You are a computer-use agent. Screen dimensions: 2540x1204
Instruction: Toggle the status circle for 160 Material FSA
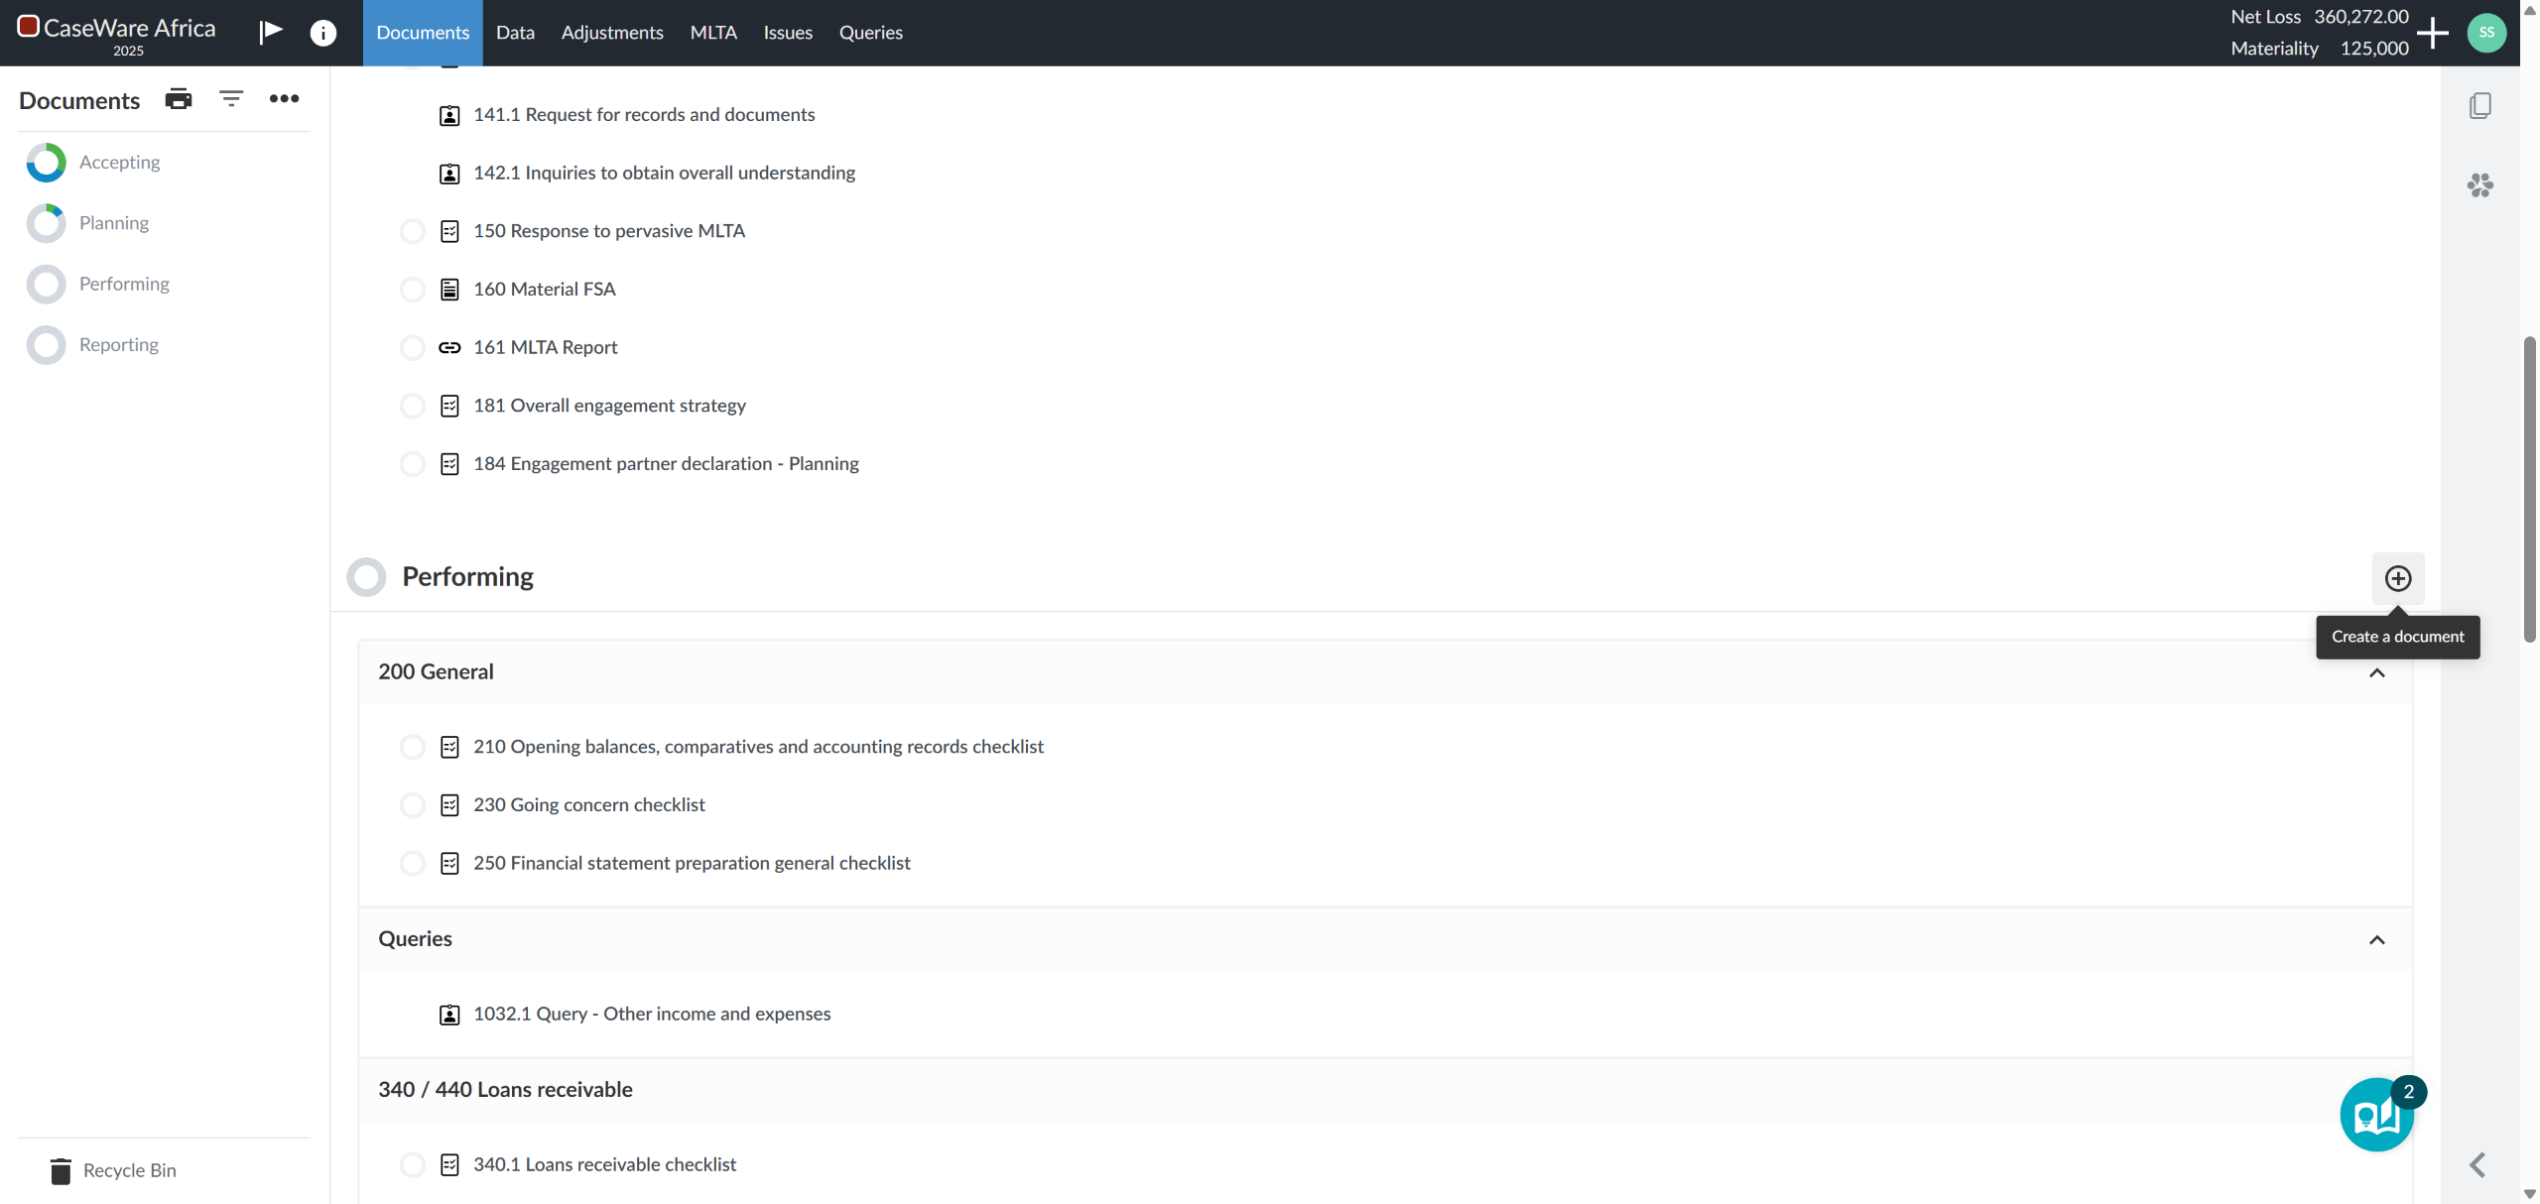[x=413, y=290]
